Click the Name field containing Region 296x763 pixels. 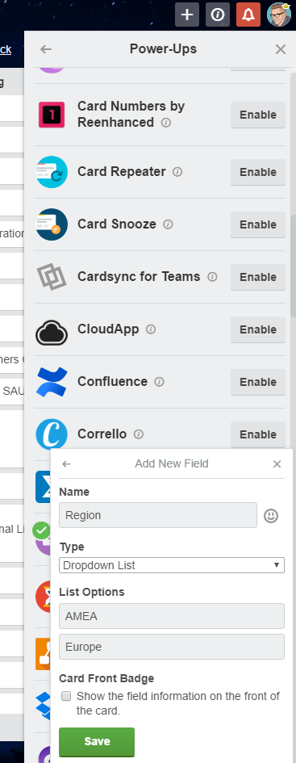tap(158, 515)
